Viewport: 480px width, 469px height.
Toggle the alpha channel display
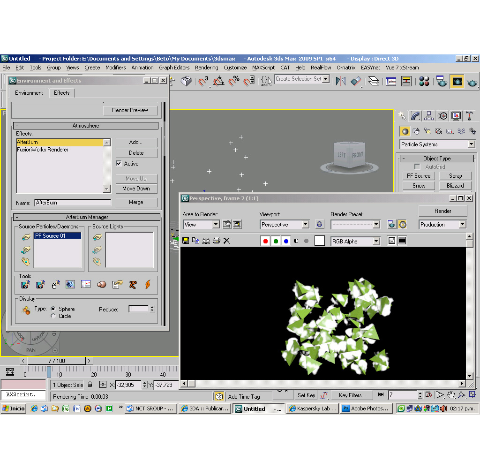pos(296,241)
